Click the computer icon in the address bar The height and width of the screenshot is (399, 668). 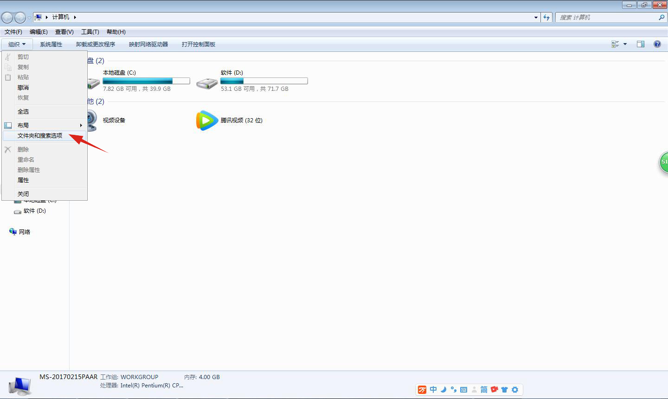(x=39, y=17)
